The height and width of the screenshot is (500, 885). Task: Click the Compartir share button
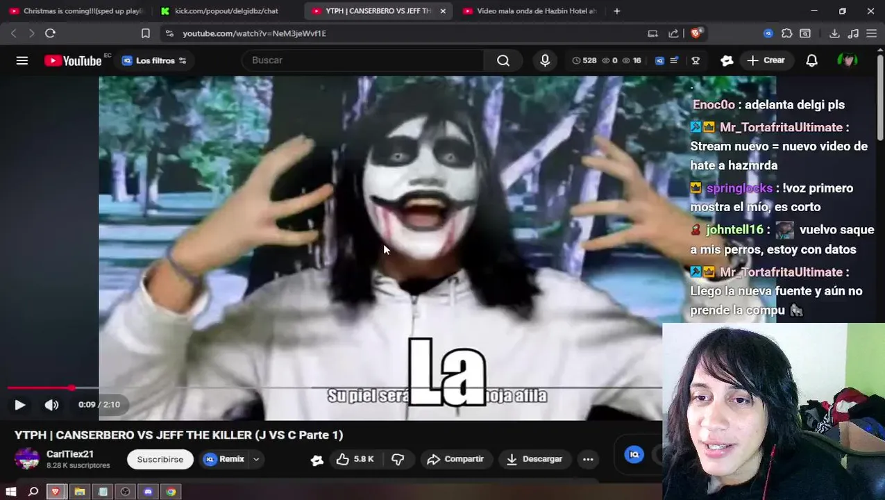[x=455, y=459]
